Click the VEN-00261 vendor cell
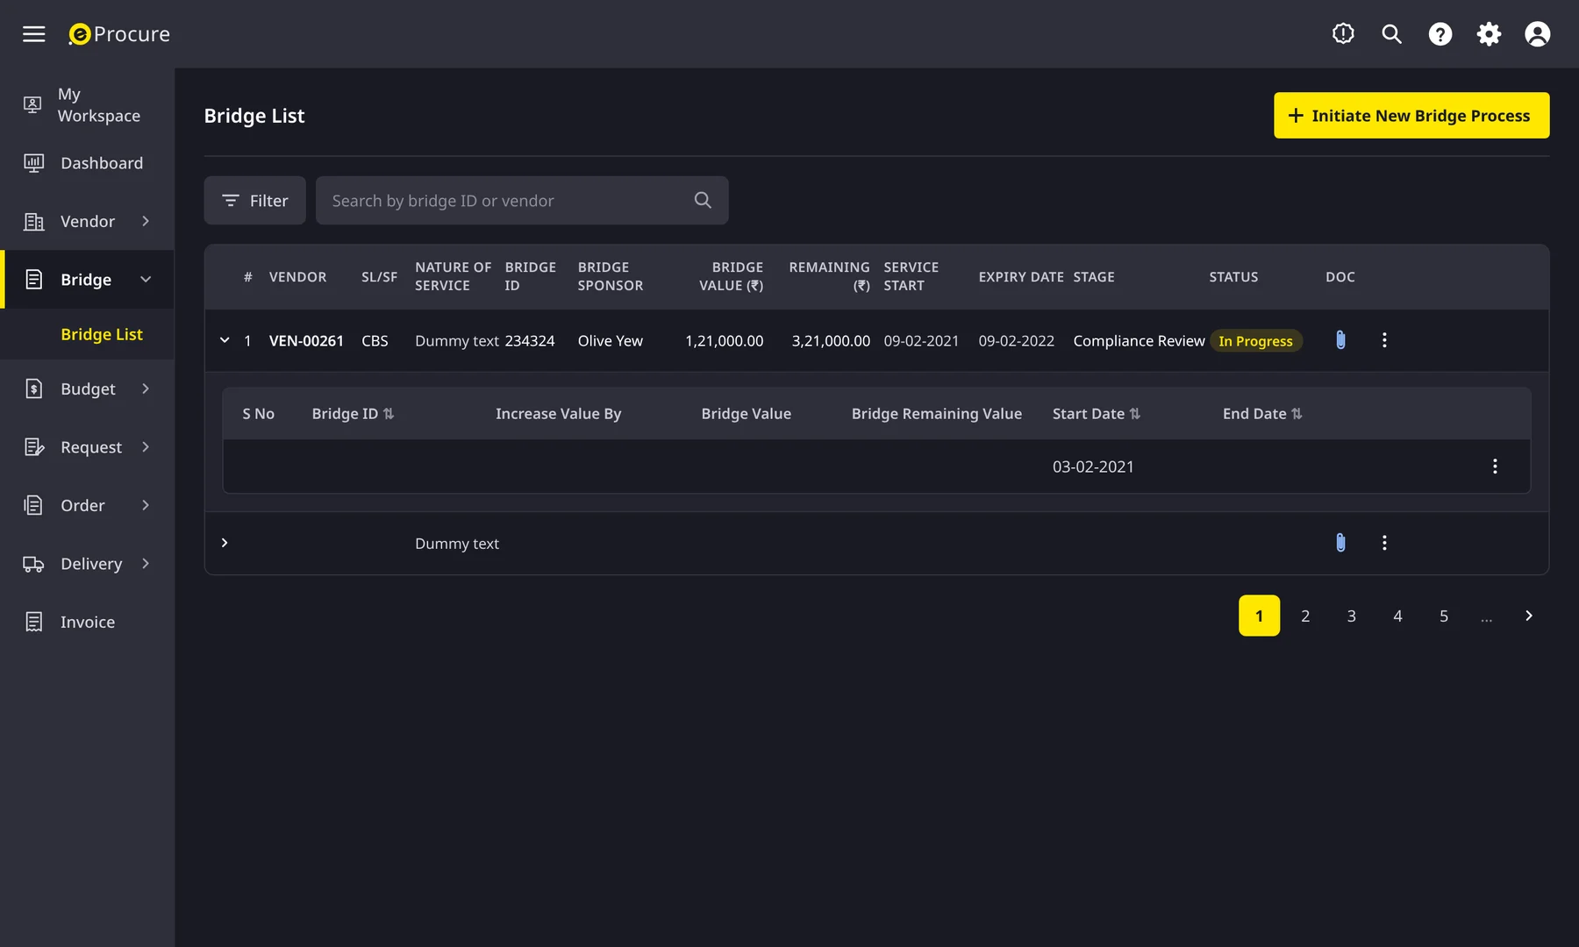Screen dimensions: 1579x947 click(x=306, y=341)
